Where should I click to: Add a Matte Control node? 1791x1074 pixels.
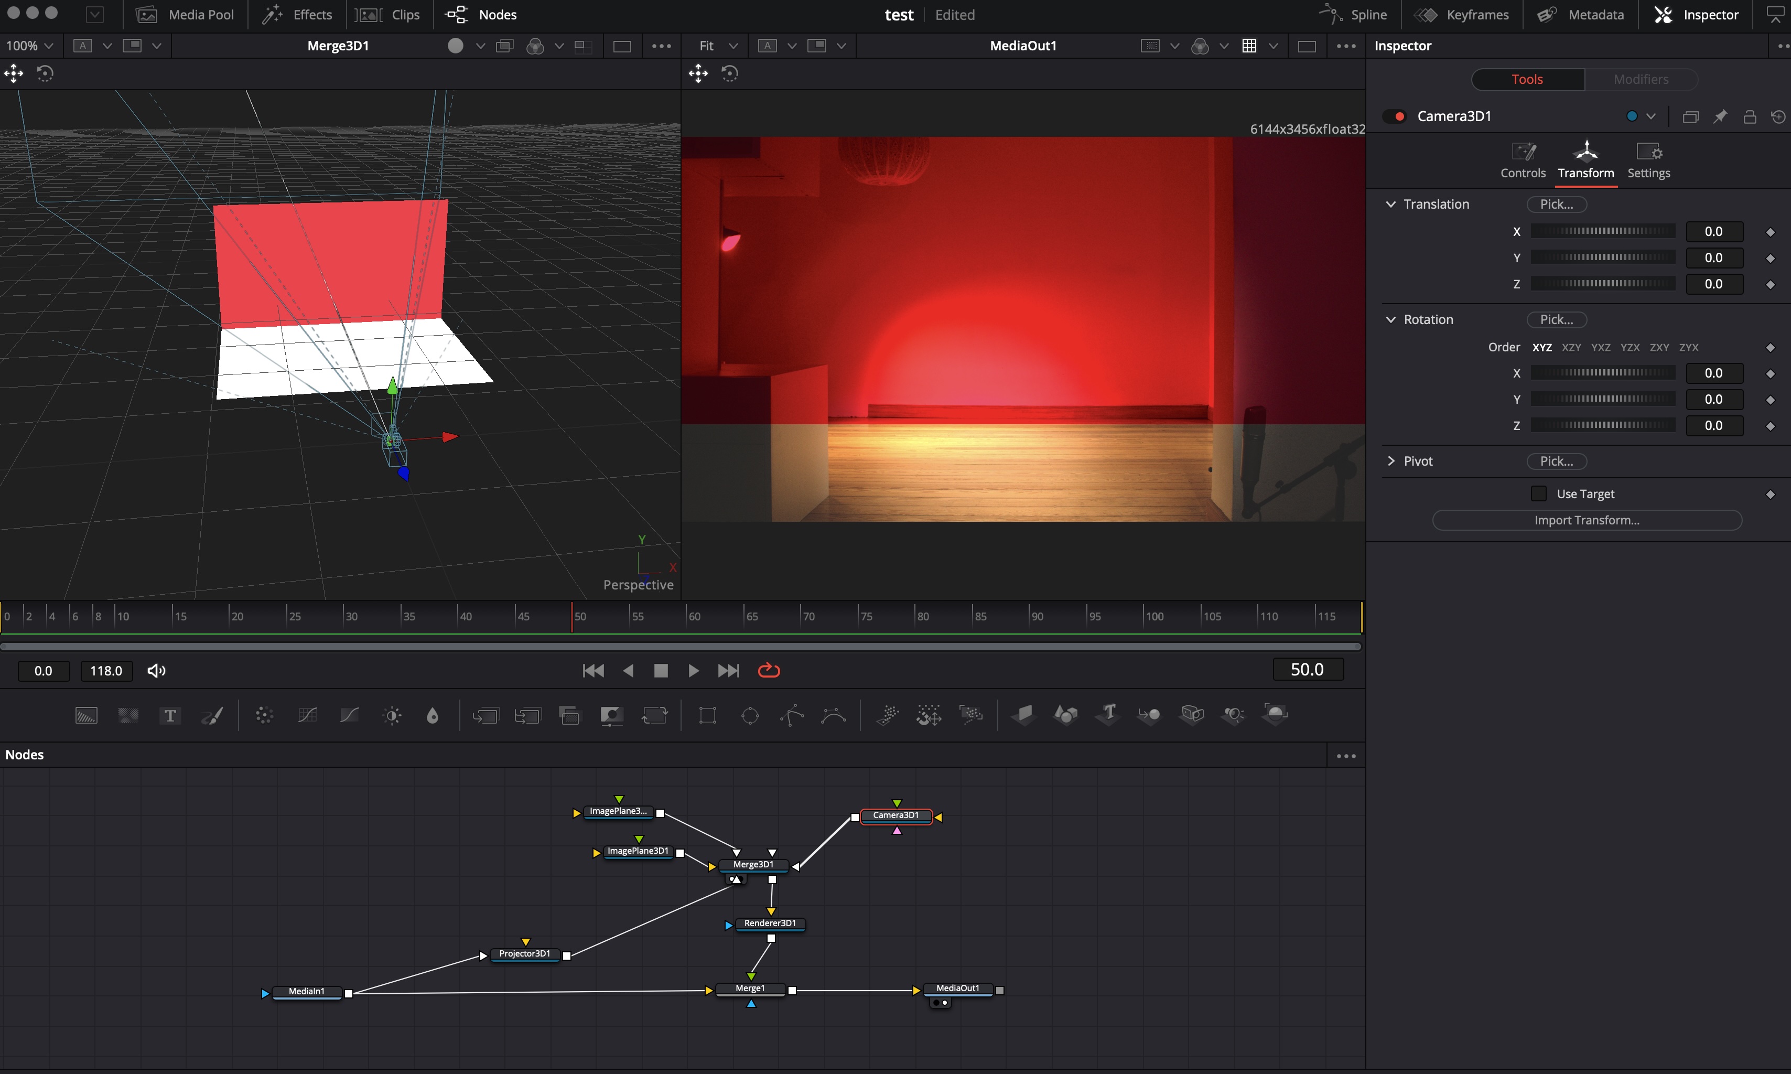tap(612, 716)
